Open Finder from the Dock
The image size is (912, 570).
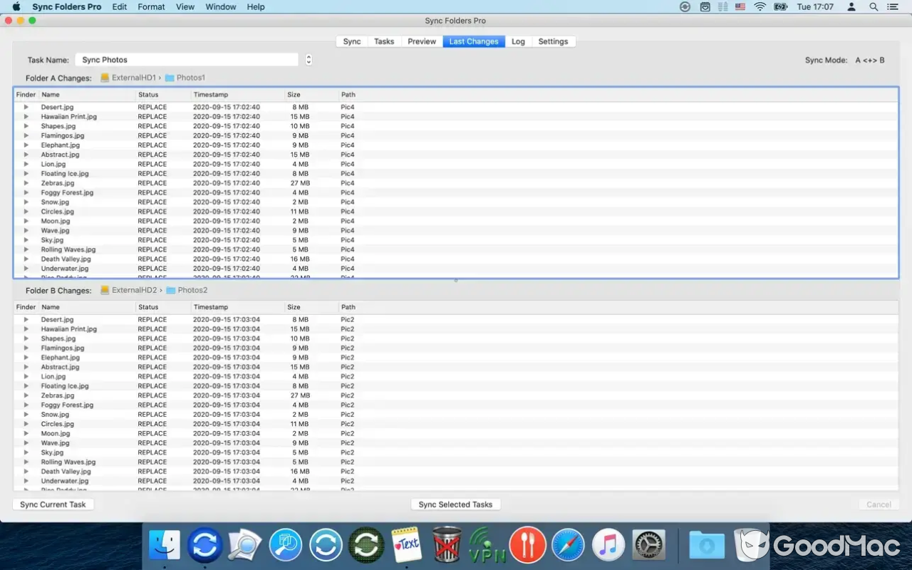[x=165, y=545]
